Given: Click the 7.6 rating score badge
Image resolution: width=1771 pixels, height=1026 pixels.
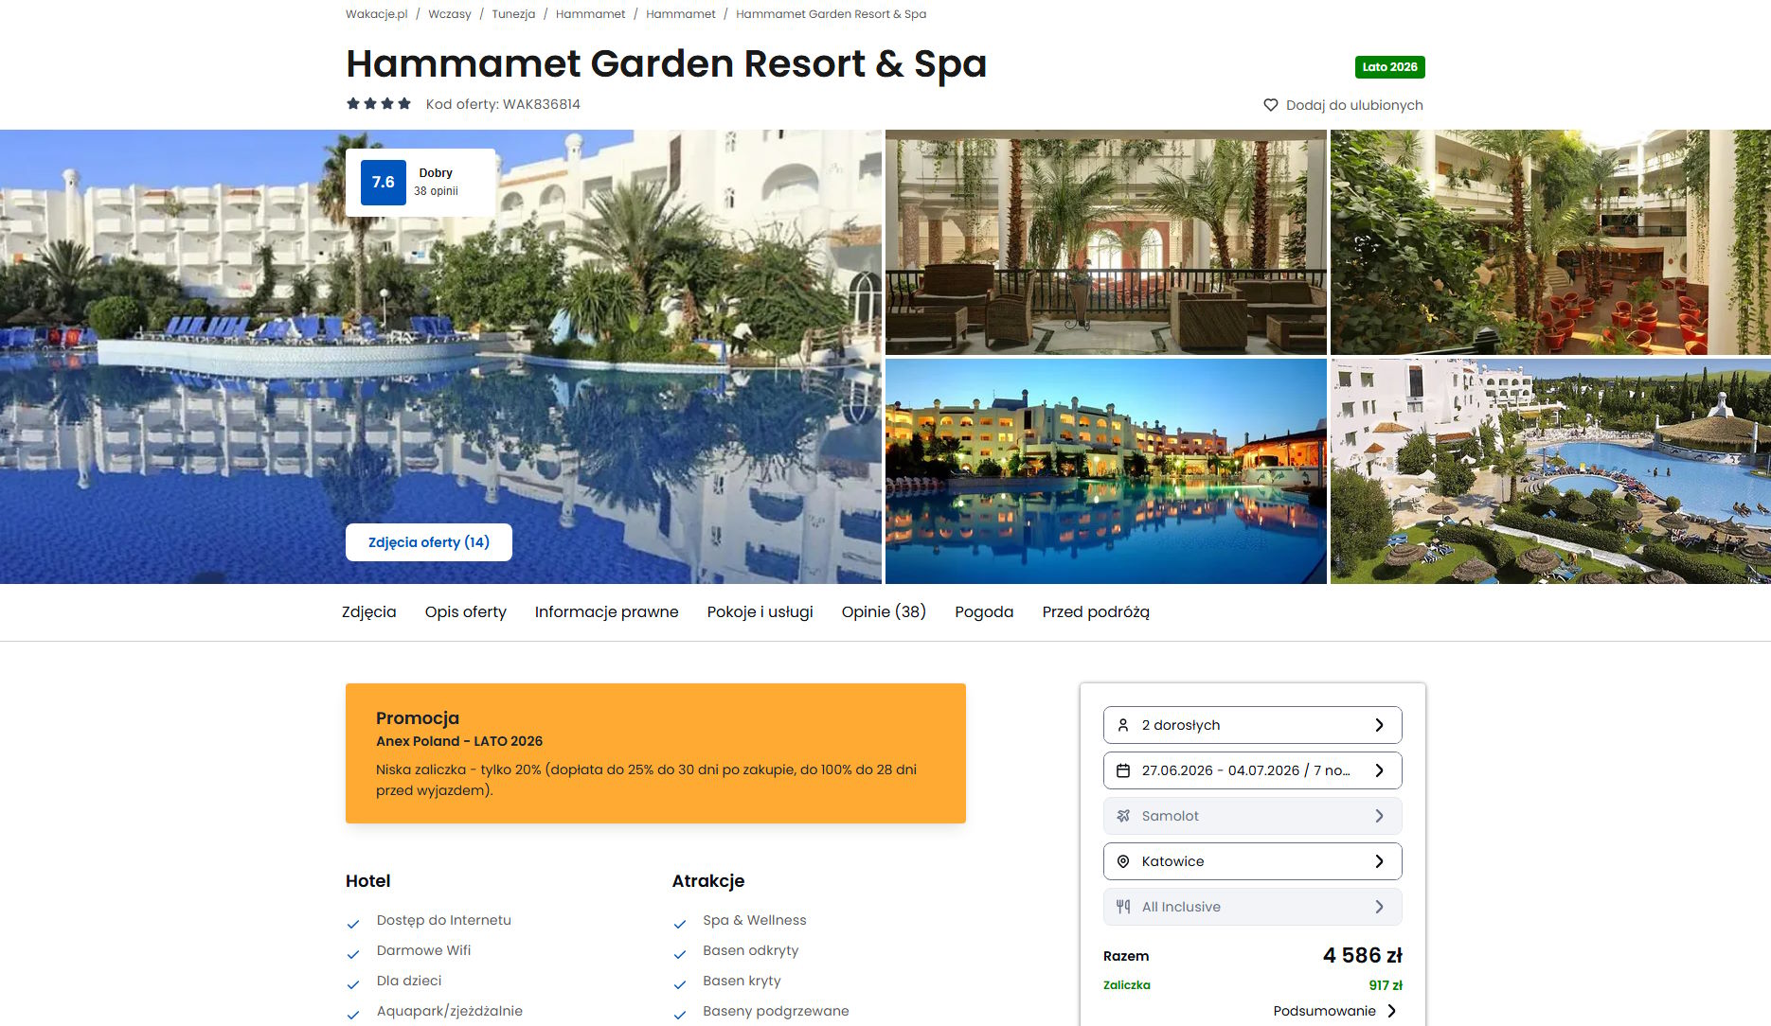Looking at the screenshot, I should click(384, 183).
